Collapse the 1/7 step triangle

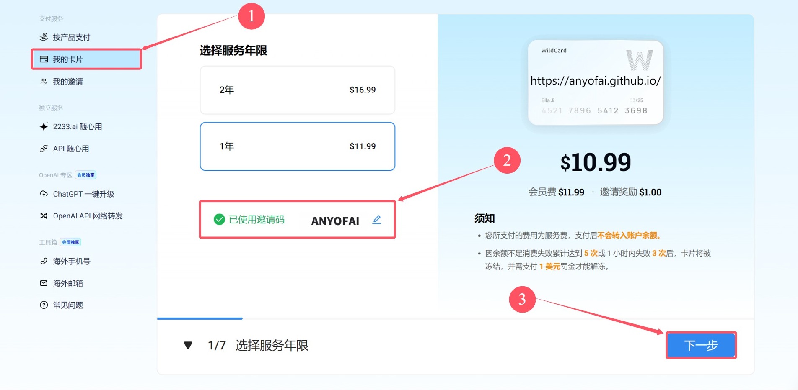[188, 345]
